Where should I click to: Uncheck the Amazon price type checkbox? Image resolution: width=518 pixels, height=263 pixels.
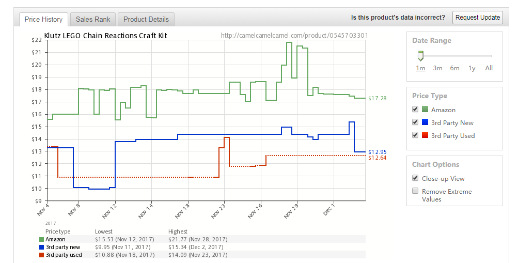click(415, 110)
